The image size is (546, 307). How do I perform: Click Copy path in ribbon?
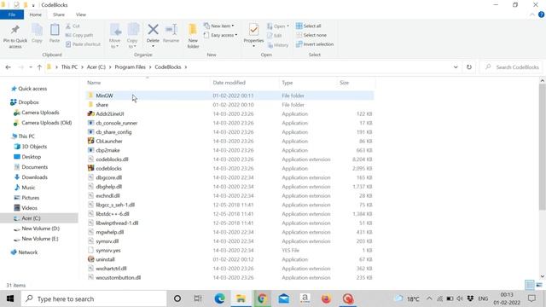tap(79, 35)
